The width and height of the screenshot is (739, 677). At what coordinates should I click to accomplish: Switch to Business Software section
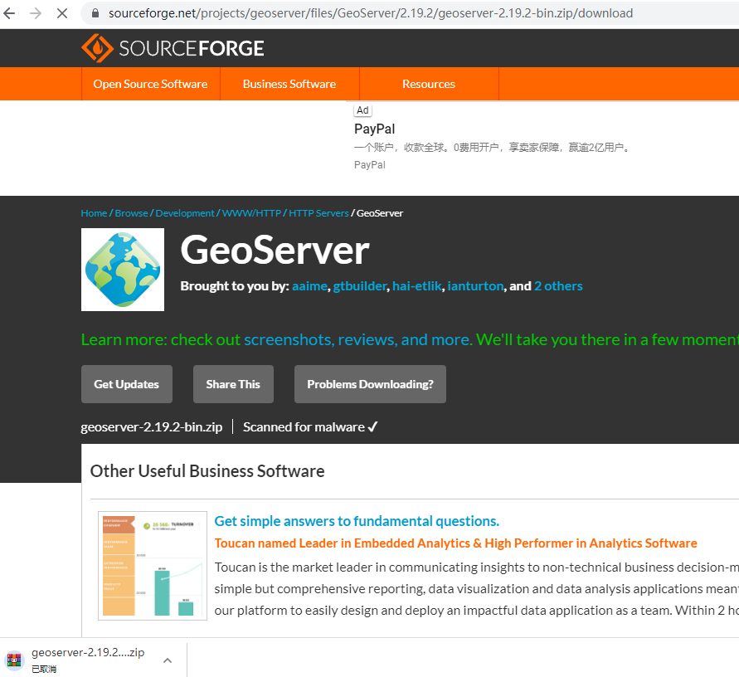289,84
